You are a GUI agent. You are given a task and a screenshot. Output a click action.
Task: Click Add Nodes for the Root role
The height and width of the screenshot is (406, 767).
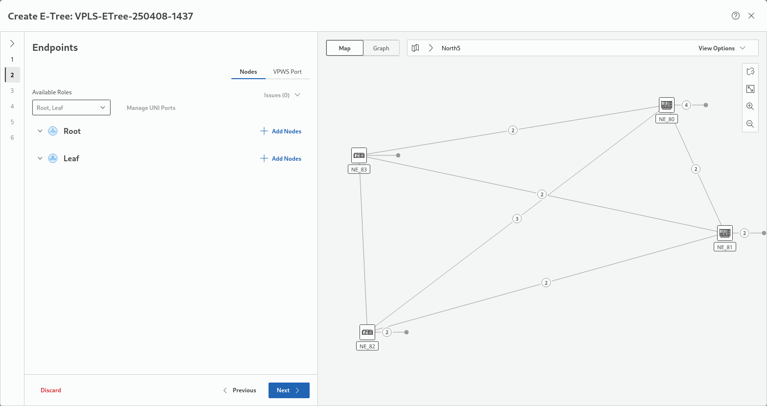pos(281,131)
